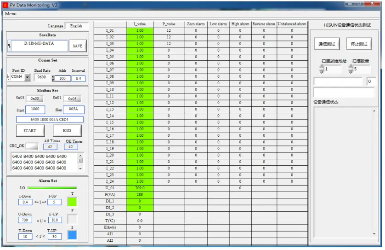Open the Menu item in menu bar
This screenshot has width=385, height=250.
tap(11, 14)
